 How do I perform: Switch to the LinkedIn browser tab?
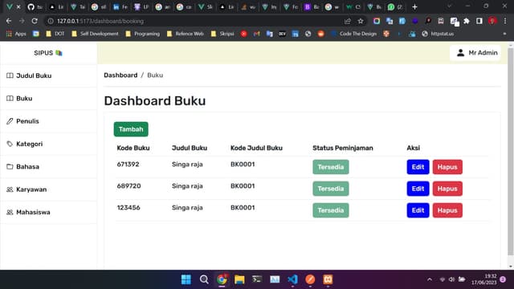[x=120, y=7]
